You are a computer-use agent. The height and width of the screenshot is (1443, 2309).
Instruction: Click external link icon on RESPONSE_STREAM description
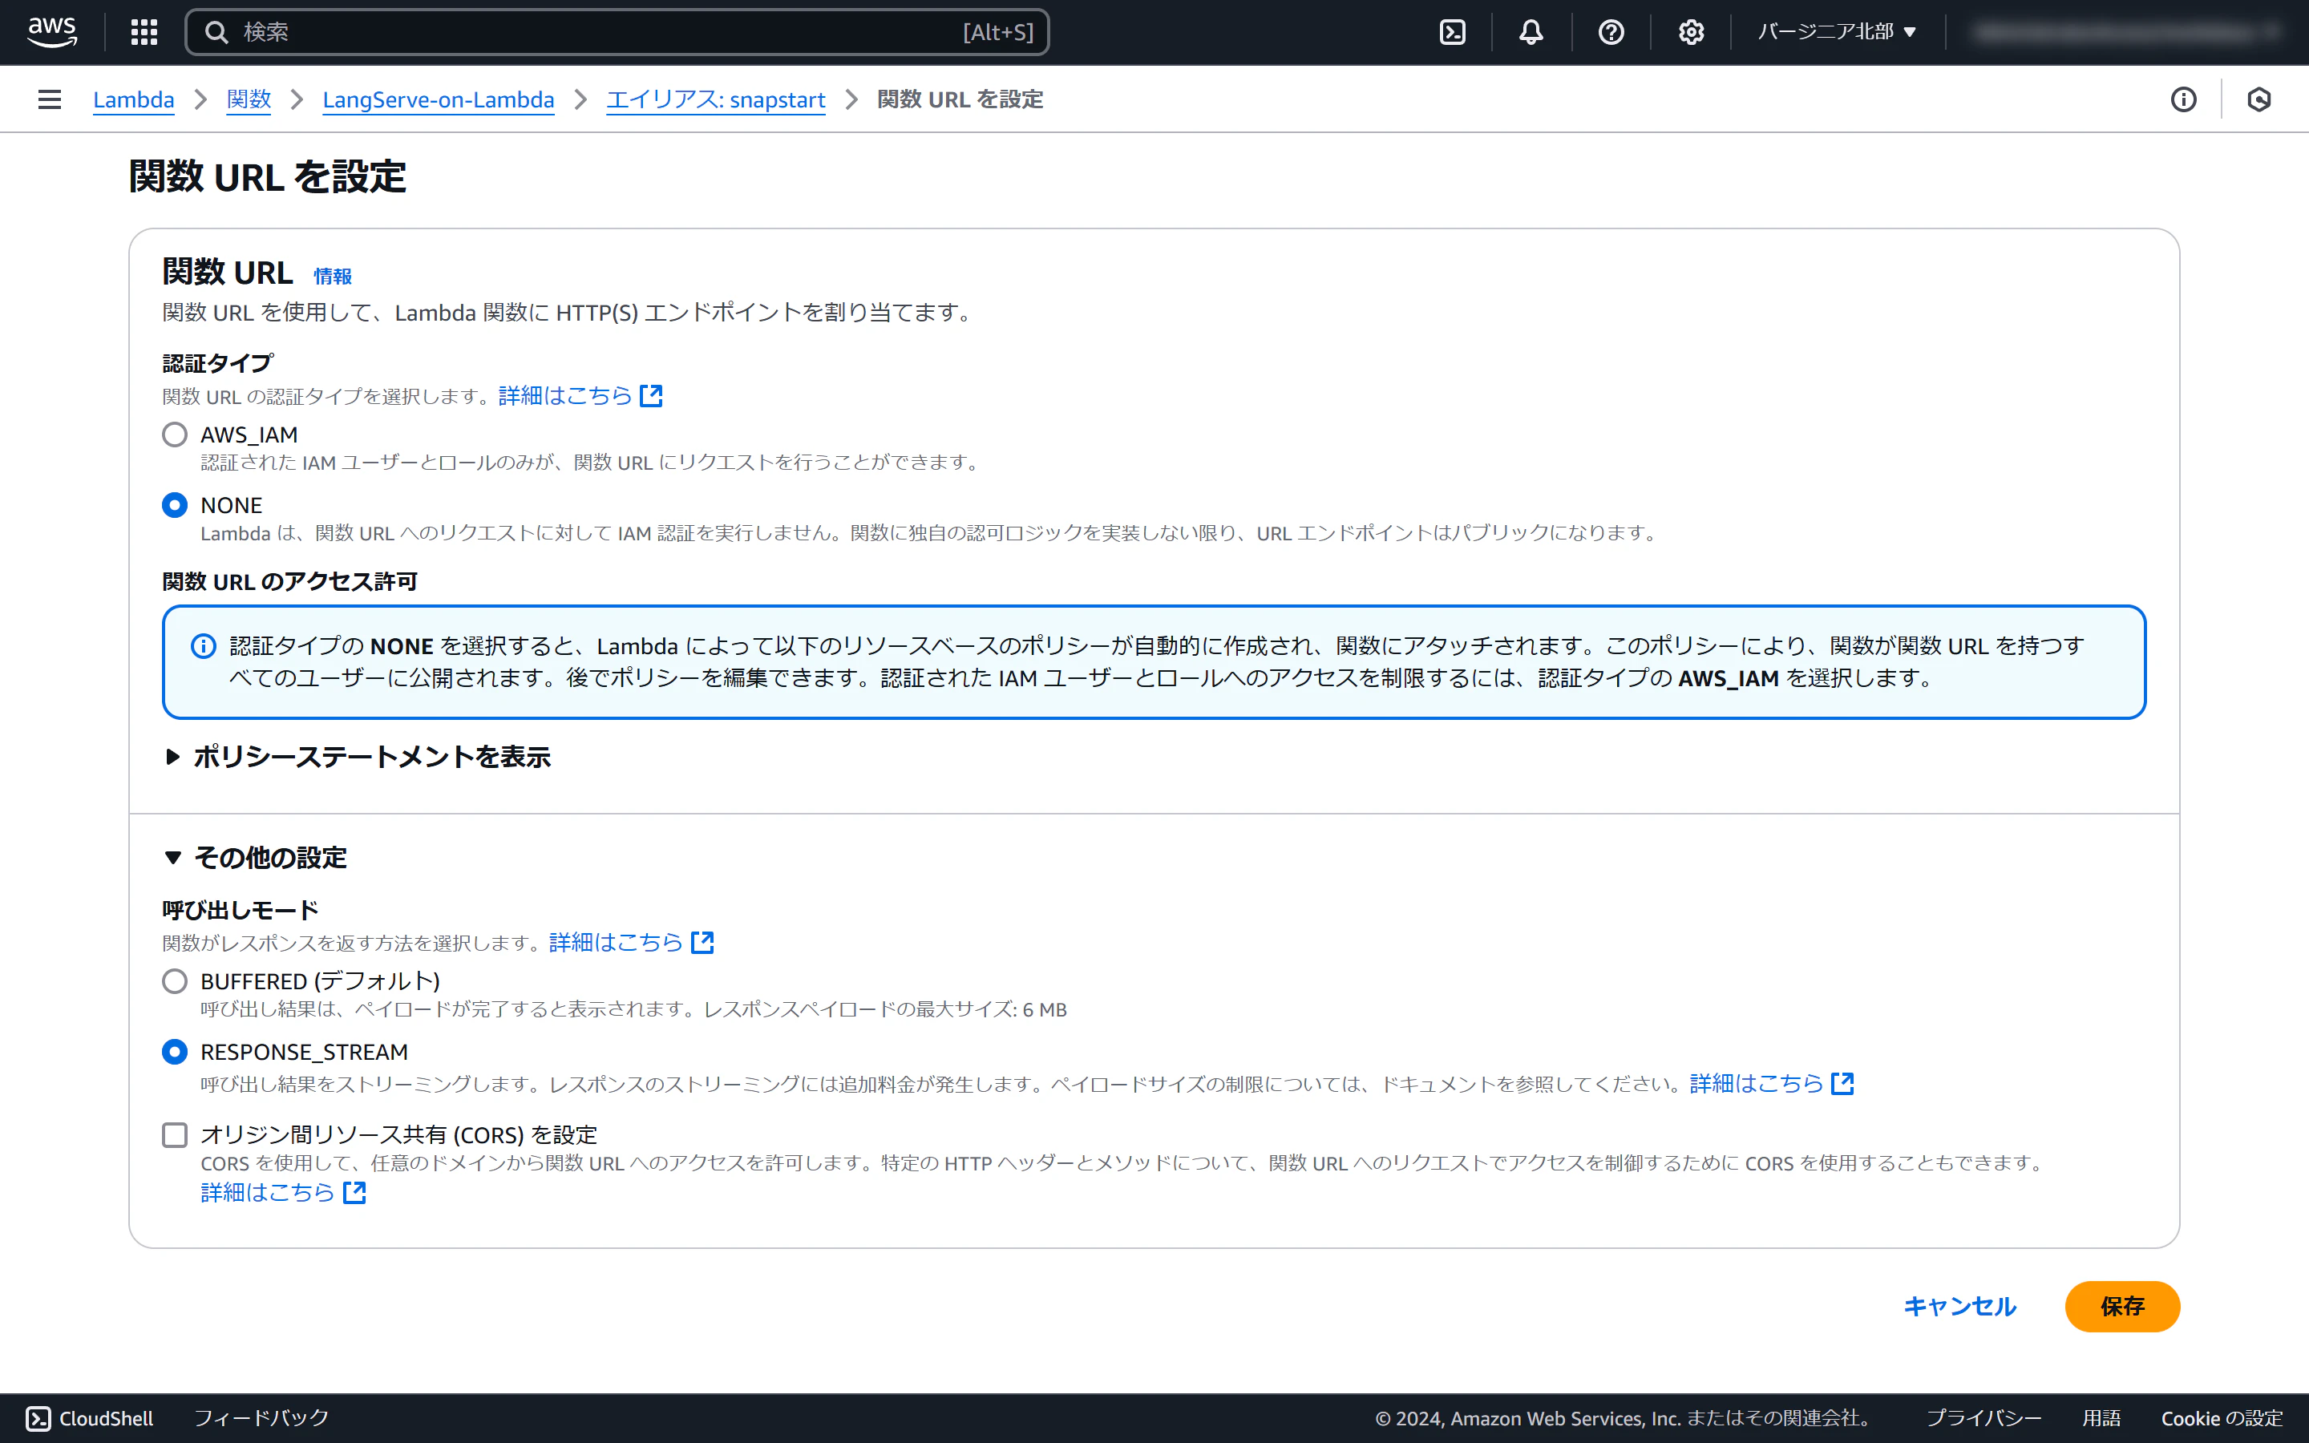coord(1842,1083)
